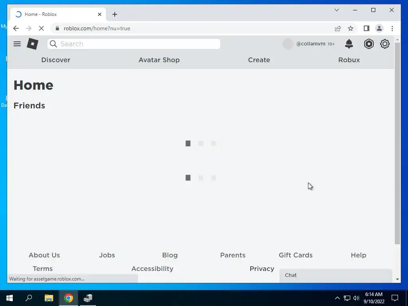Screen dimensions: 408x306
Task: Open the Robux balance hexagon icon
Action: pyautogui.click(x=369, y=44)
